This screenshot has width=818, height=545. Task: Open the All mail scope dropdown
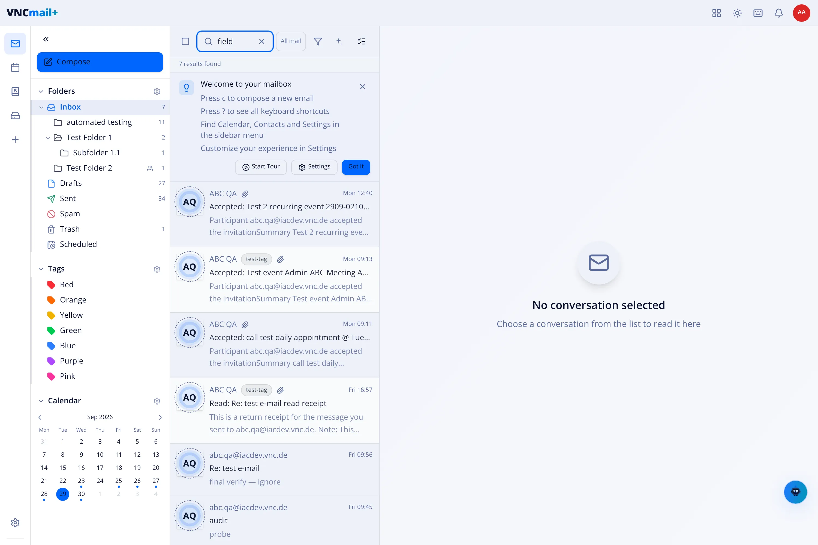[291, 41]
